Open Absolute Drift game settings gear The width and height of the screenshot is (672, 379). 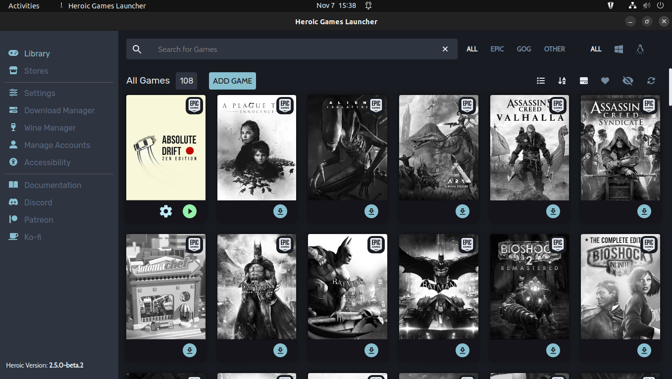165,211
